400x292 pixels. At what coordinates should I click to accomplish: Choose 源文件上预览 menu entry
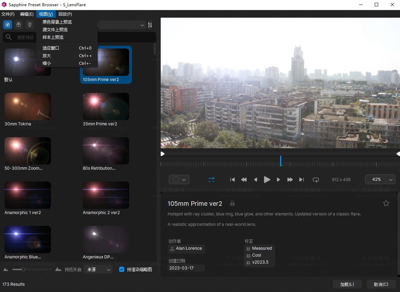(67, 29)
